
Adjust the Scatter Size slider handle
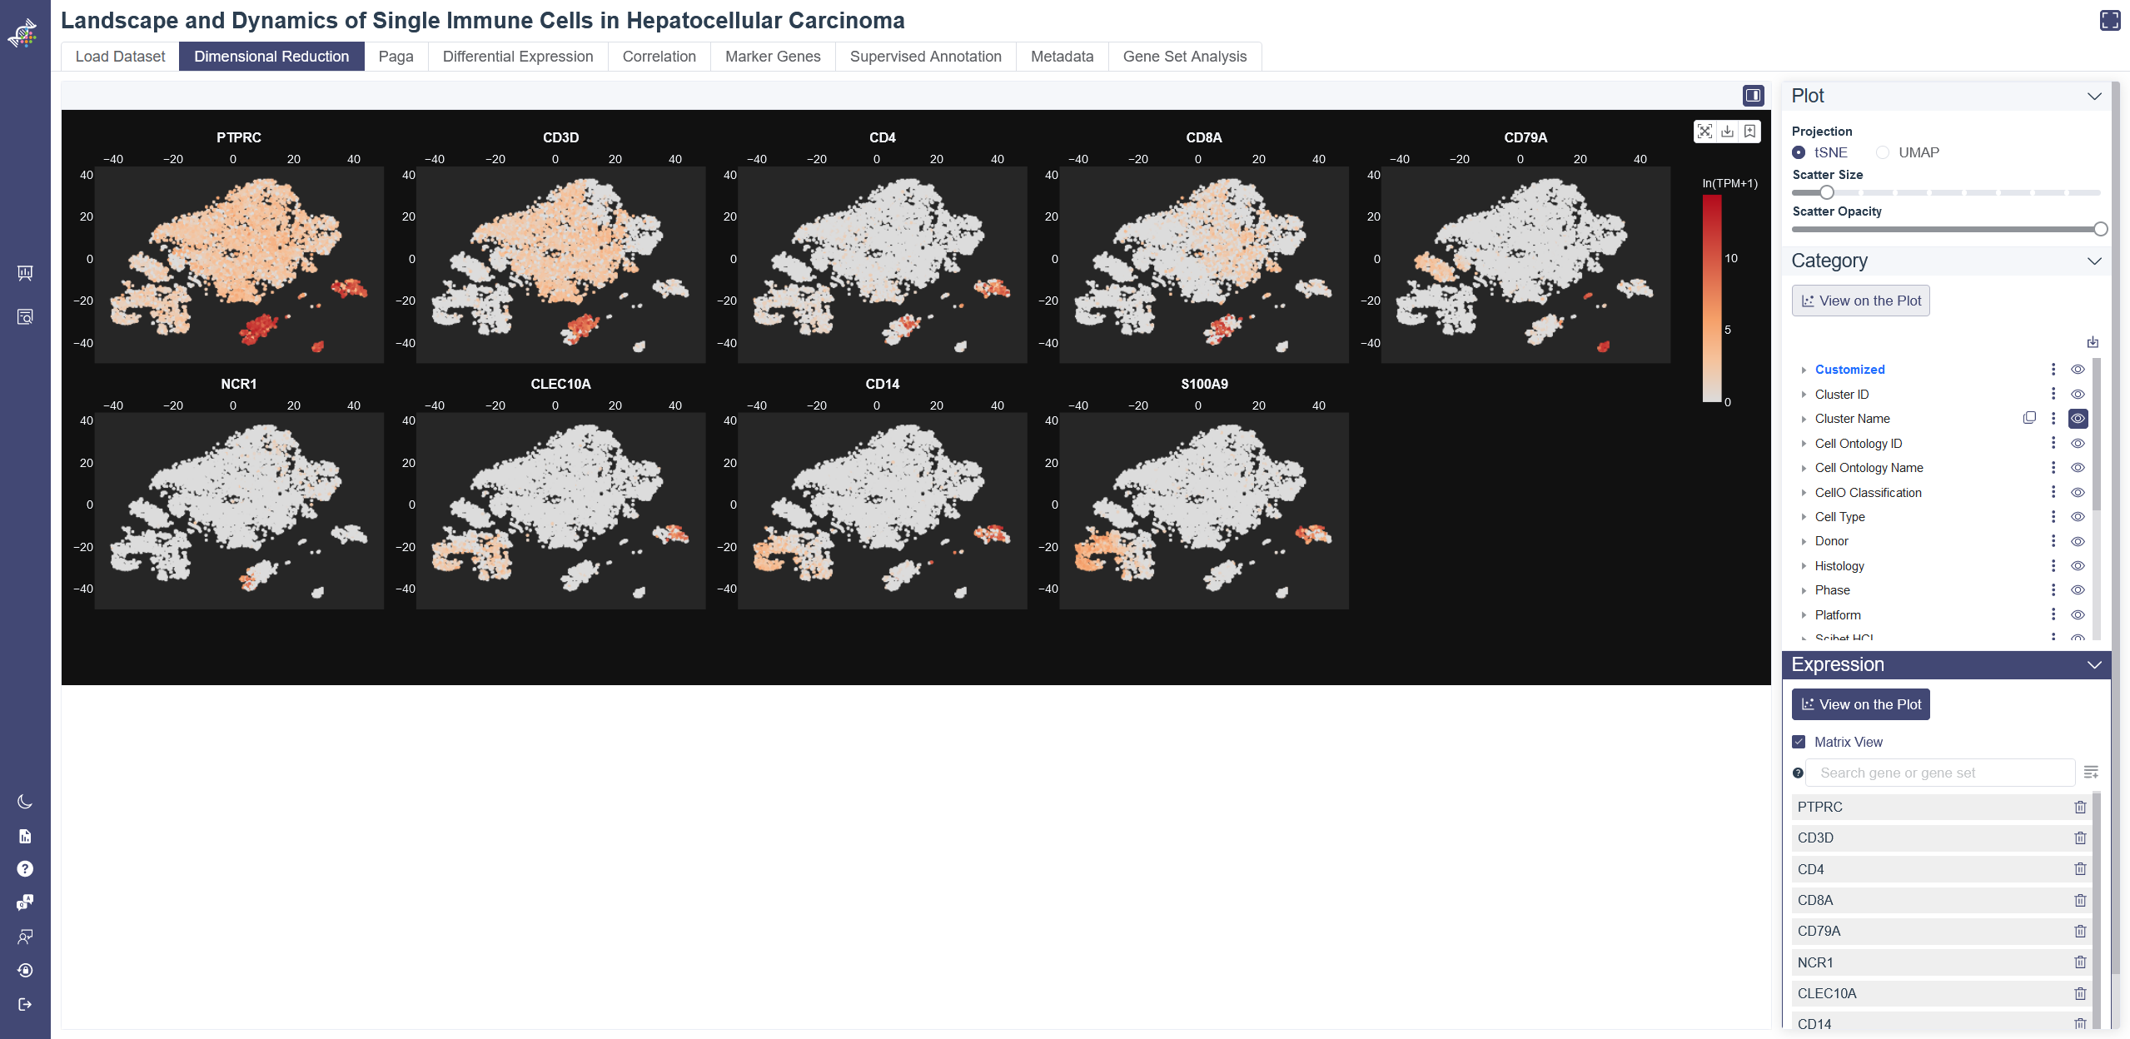(x=1826, y=192)
